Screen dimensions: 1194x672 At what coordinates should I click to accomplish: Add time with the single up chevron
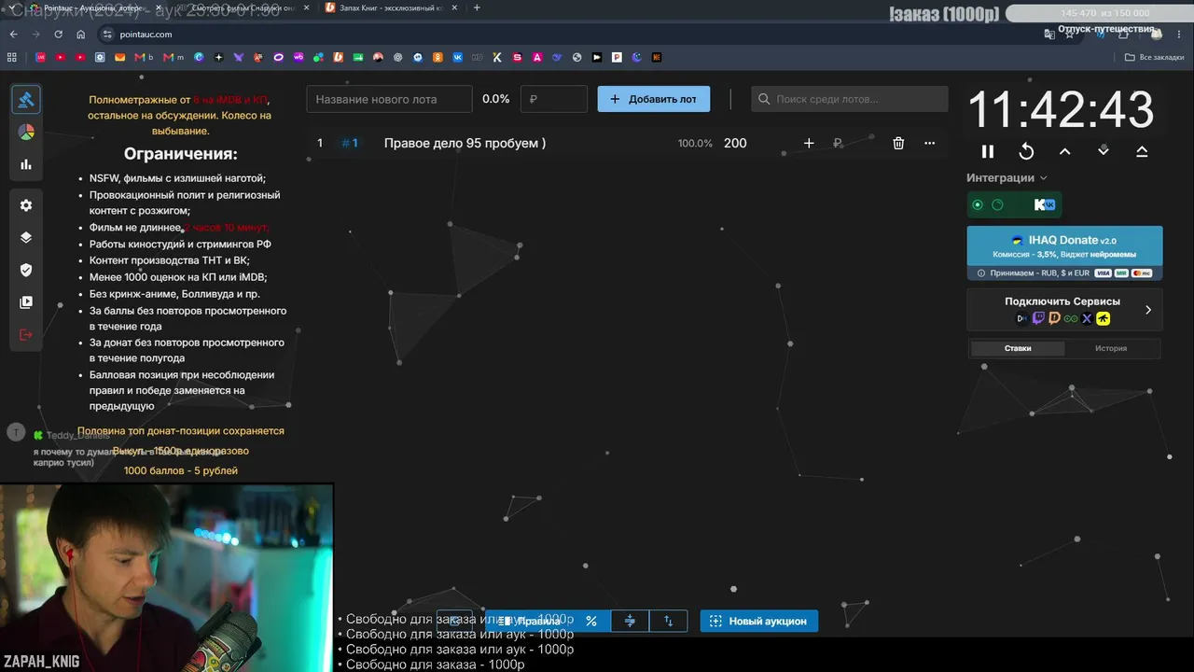1064,151
